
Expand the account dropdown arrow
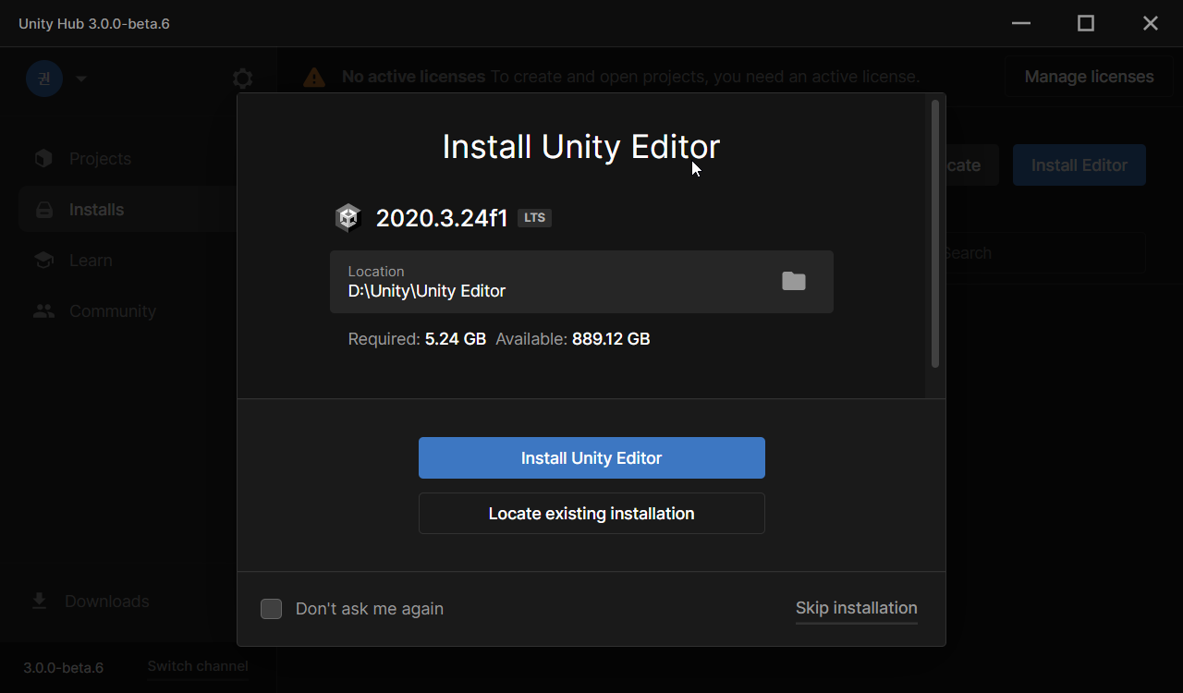click(81, 79)
